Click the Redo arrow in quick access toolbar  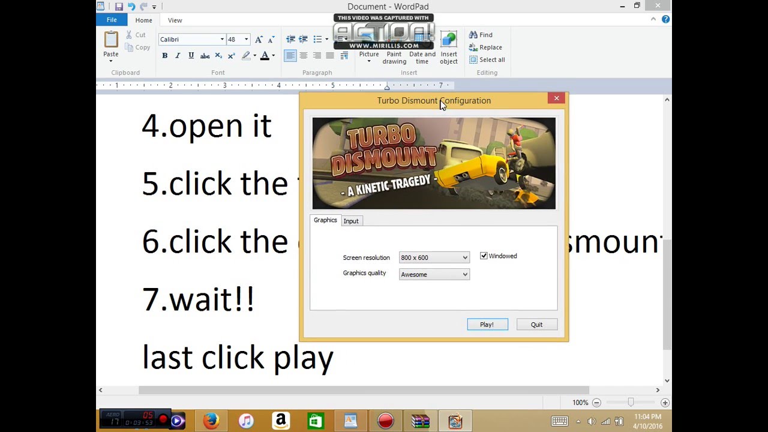(143, 7)
